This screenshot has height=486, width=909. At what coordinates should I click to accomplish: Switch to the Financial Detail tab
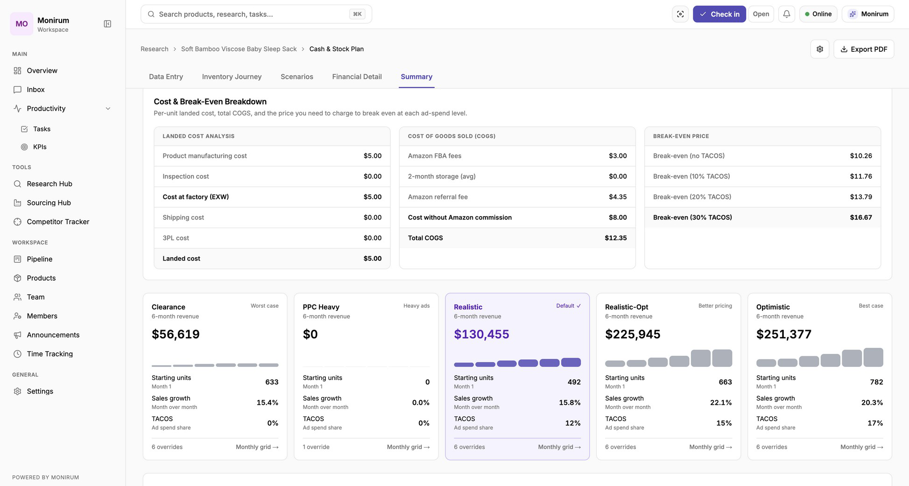click(357, 77)
